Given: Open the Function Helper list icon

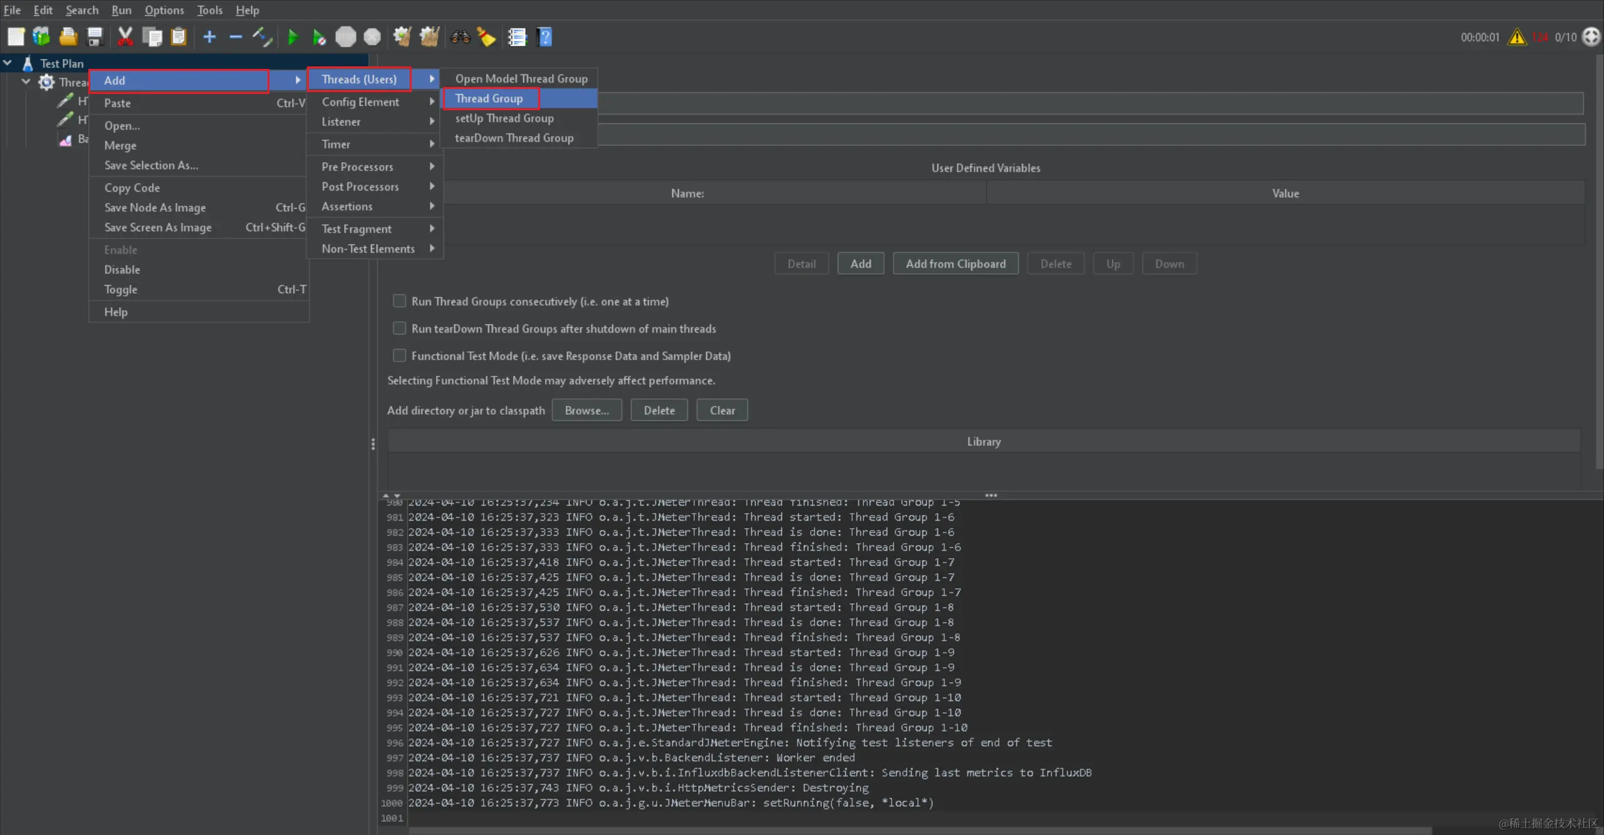Looking at the screenshot, I should point(517,37).
